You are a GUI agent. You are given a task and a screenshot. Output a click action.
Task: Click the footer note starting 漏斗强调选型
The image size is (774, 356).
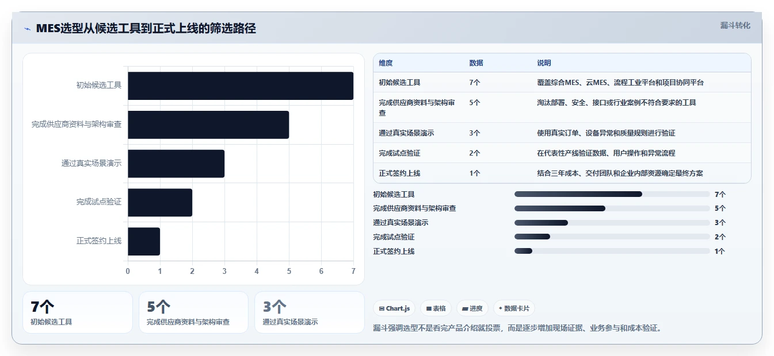[518, 328]
